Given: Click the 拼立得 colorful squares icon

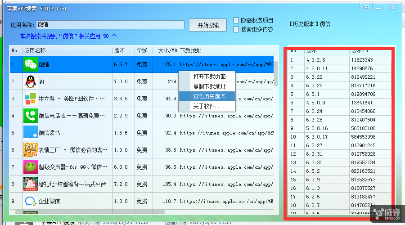Looking at the screenshot, I should [30, 99].
